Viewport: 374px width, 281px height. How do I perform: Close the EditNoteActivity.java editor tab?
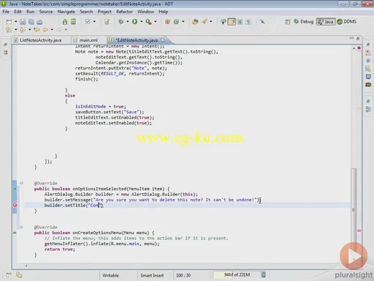point(163,40)
